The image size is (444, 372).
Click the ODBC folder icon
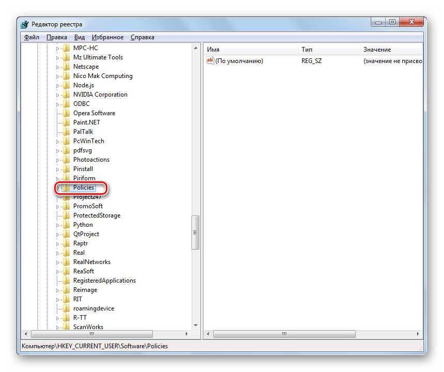(x=67, y=104)
